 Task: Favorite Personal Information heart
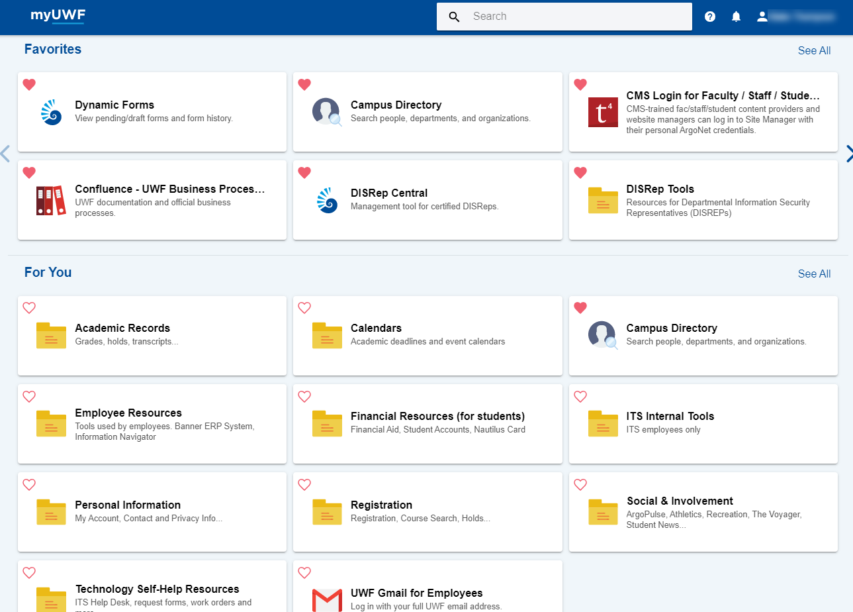[x=29, y=485]
